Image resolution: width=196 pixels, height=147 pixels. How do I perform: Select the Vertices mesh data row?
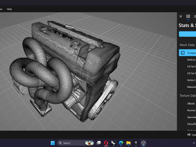pyautogui.click(x=187, y=60)
